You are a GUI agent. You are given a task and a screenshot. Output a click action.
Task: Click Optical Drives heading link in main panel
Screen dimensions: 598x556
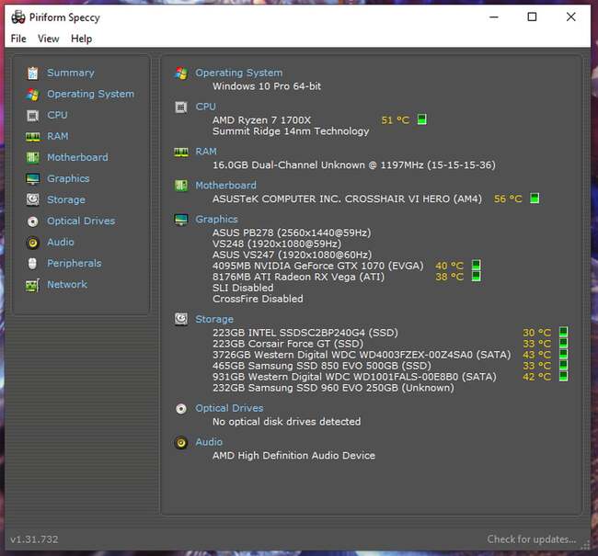click(x=229, y=409)
